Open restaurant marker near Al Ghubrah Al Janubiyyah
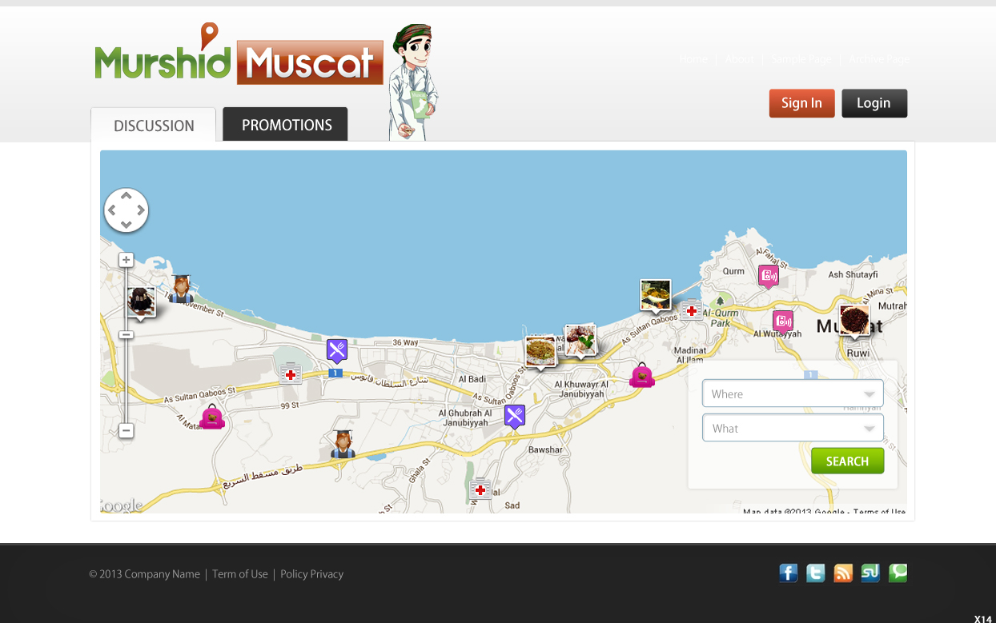Viewport: 996px width, 623px height. (x=515, y=417)
